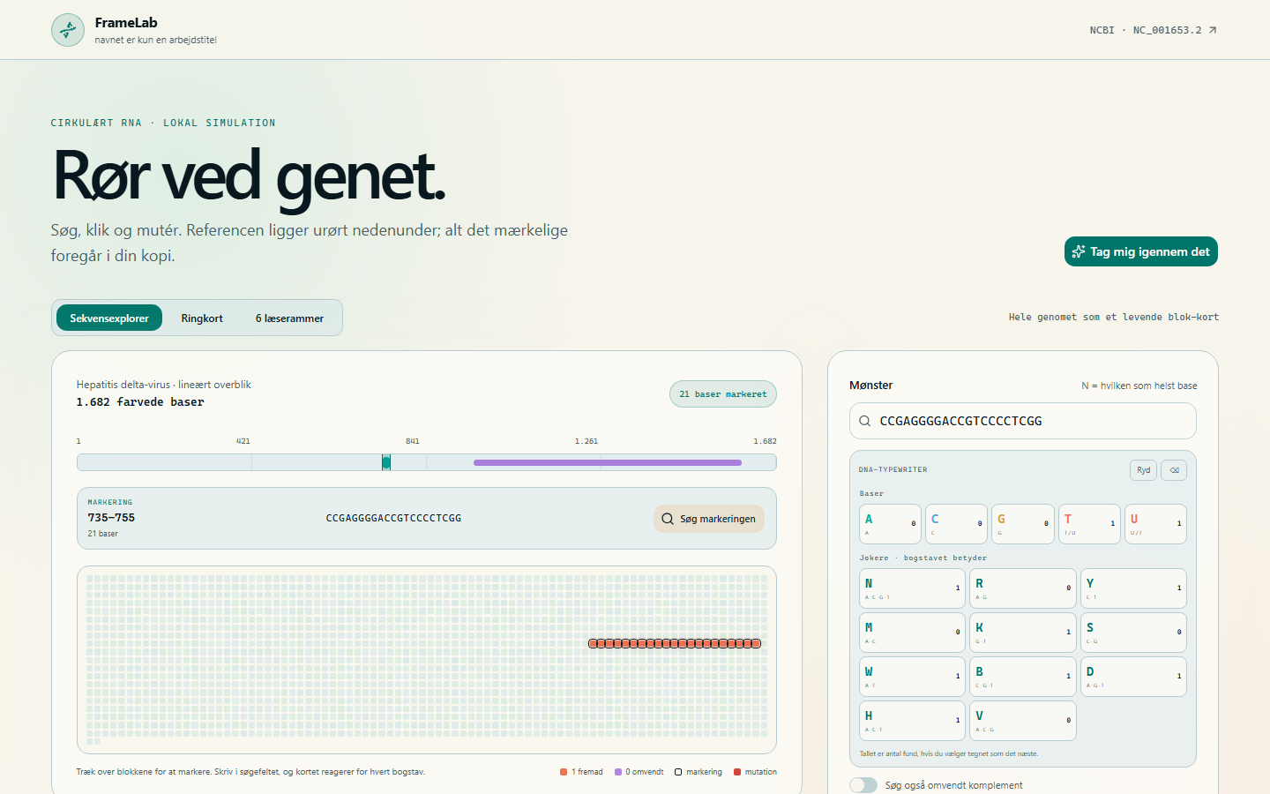Viewport: 1270px width, 794px height.
Task: Insert wildcard K (G·T)
Action: coord(1023,633)
